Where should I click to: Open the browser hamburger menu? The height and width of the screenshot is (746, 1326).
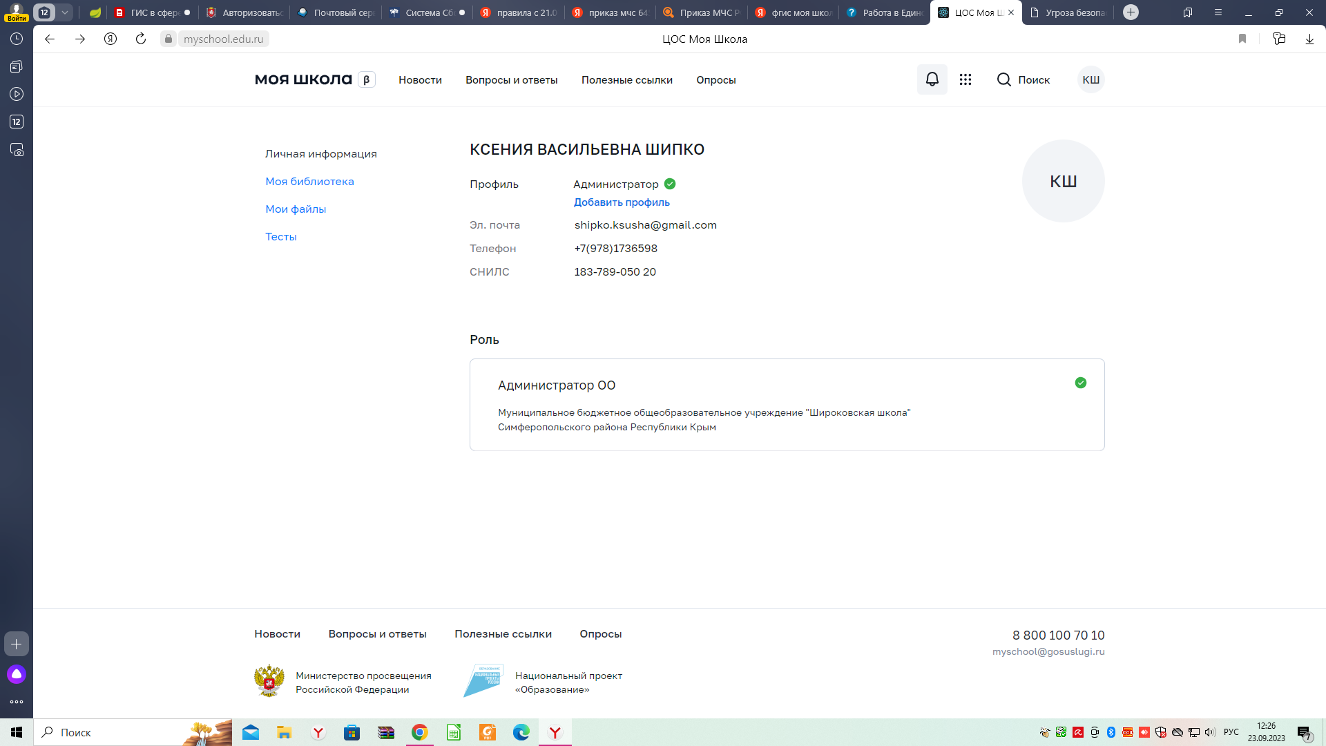[1218, 12]
